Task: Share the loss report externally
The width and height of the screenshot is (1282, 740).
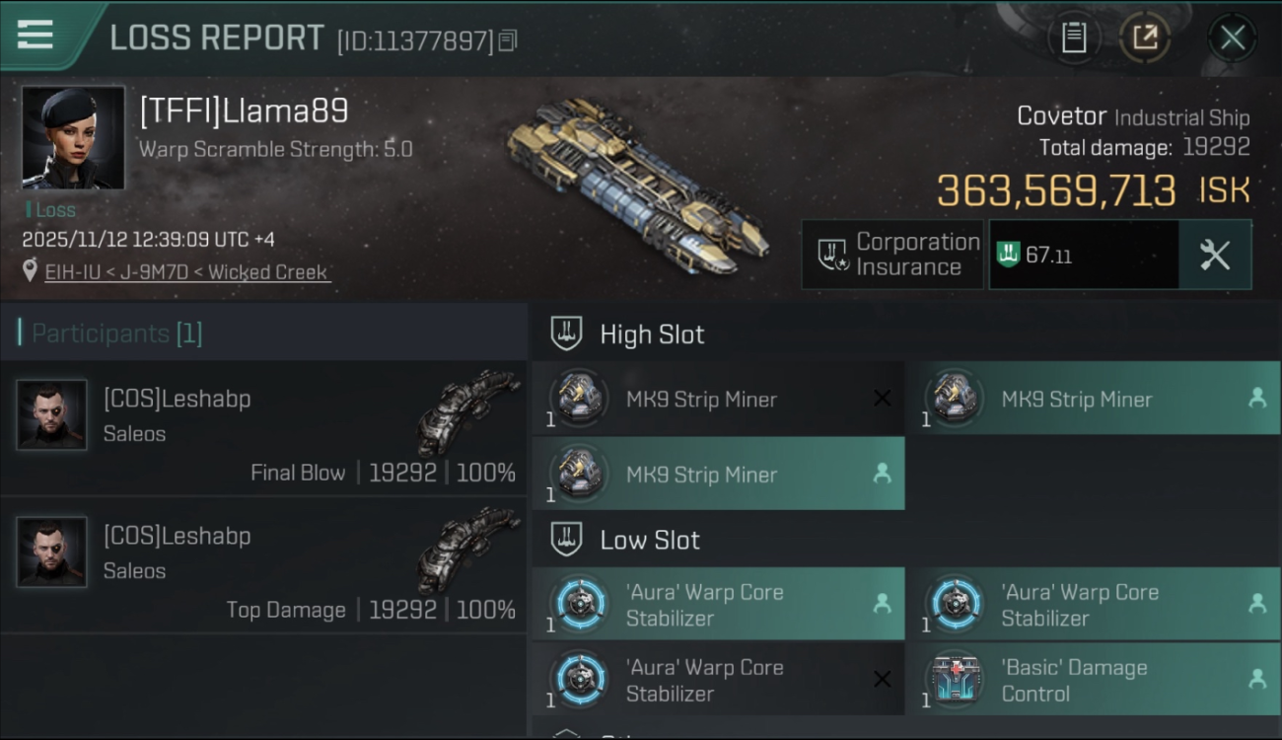Action: point(1145,38)
